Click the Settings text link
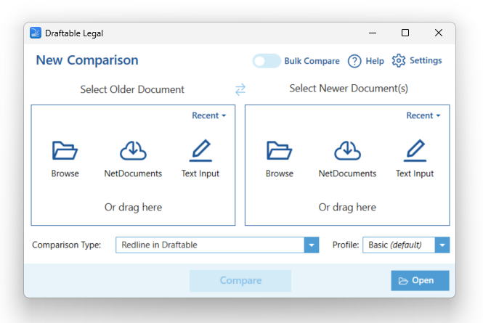 click(x=426, y=61)
